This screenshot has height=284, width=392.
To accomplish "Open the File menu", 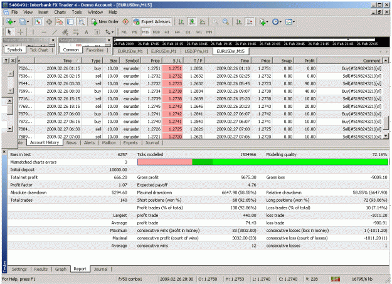I will click(x=14, y=12).
